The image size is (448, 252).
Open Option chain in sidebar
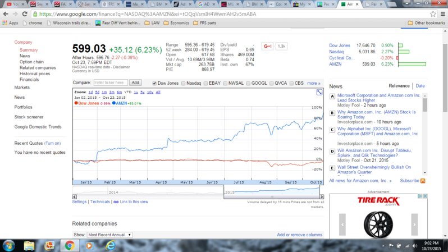[31, 62]
